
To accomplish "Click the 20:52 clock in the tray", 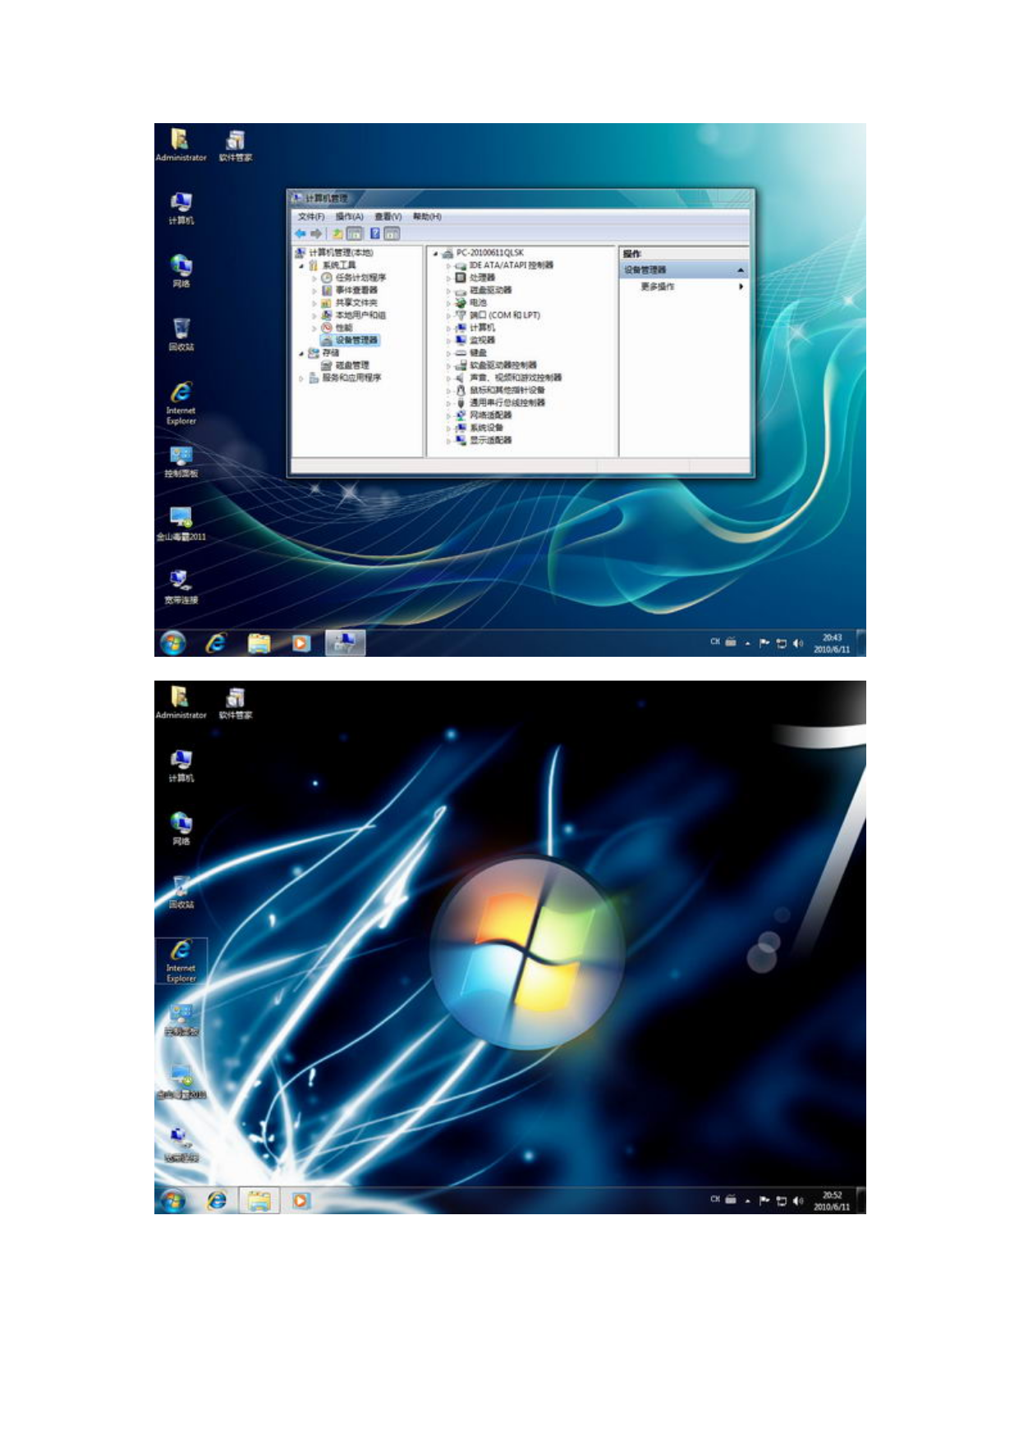I will [832, 1201].
